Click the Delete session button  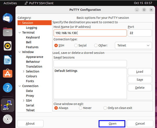click(x=140, y=88)
